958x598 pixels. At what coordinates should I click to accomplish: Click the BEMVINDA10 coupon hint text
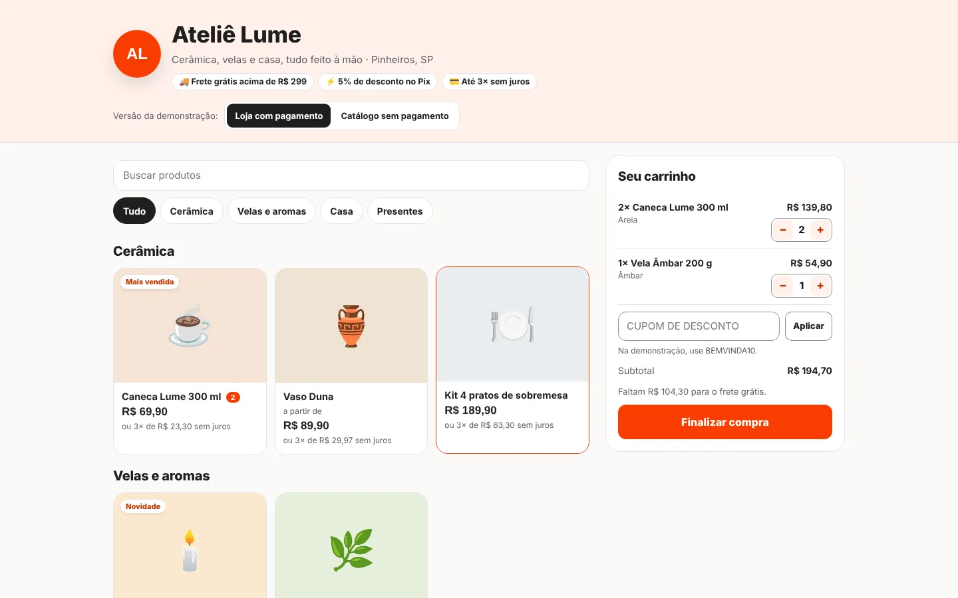687,351
